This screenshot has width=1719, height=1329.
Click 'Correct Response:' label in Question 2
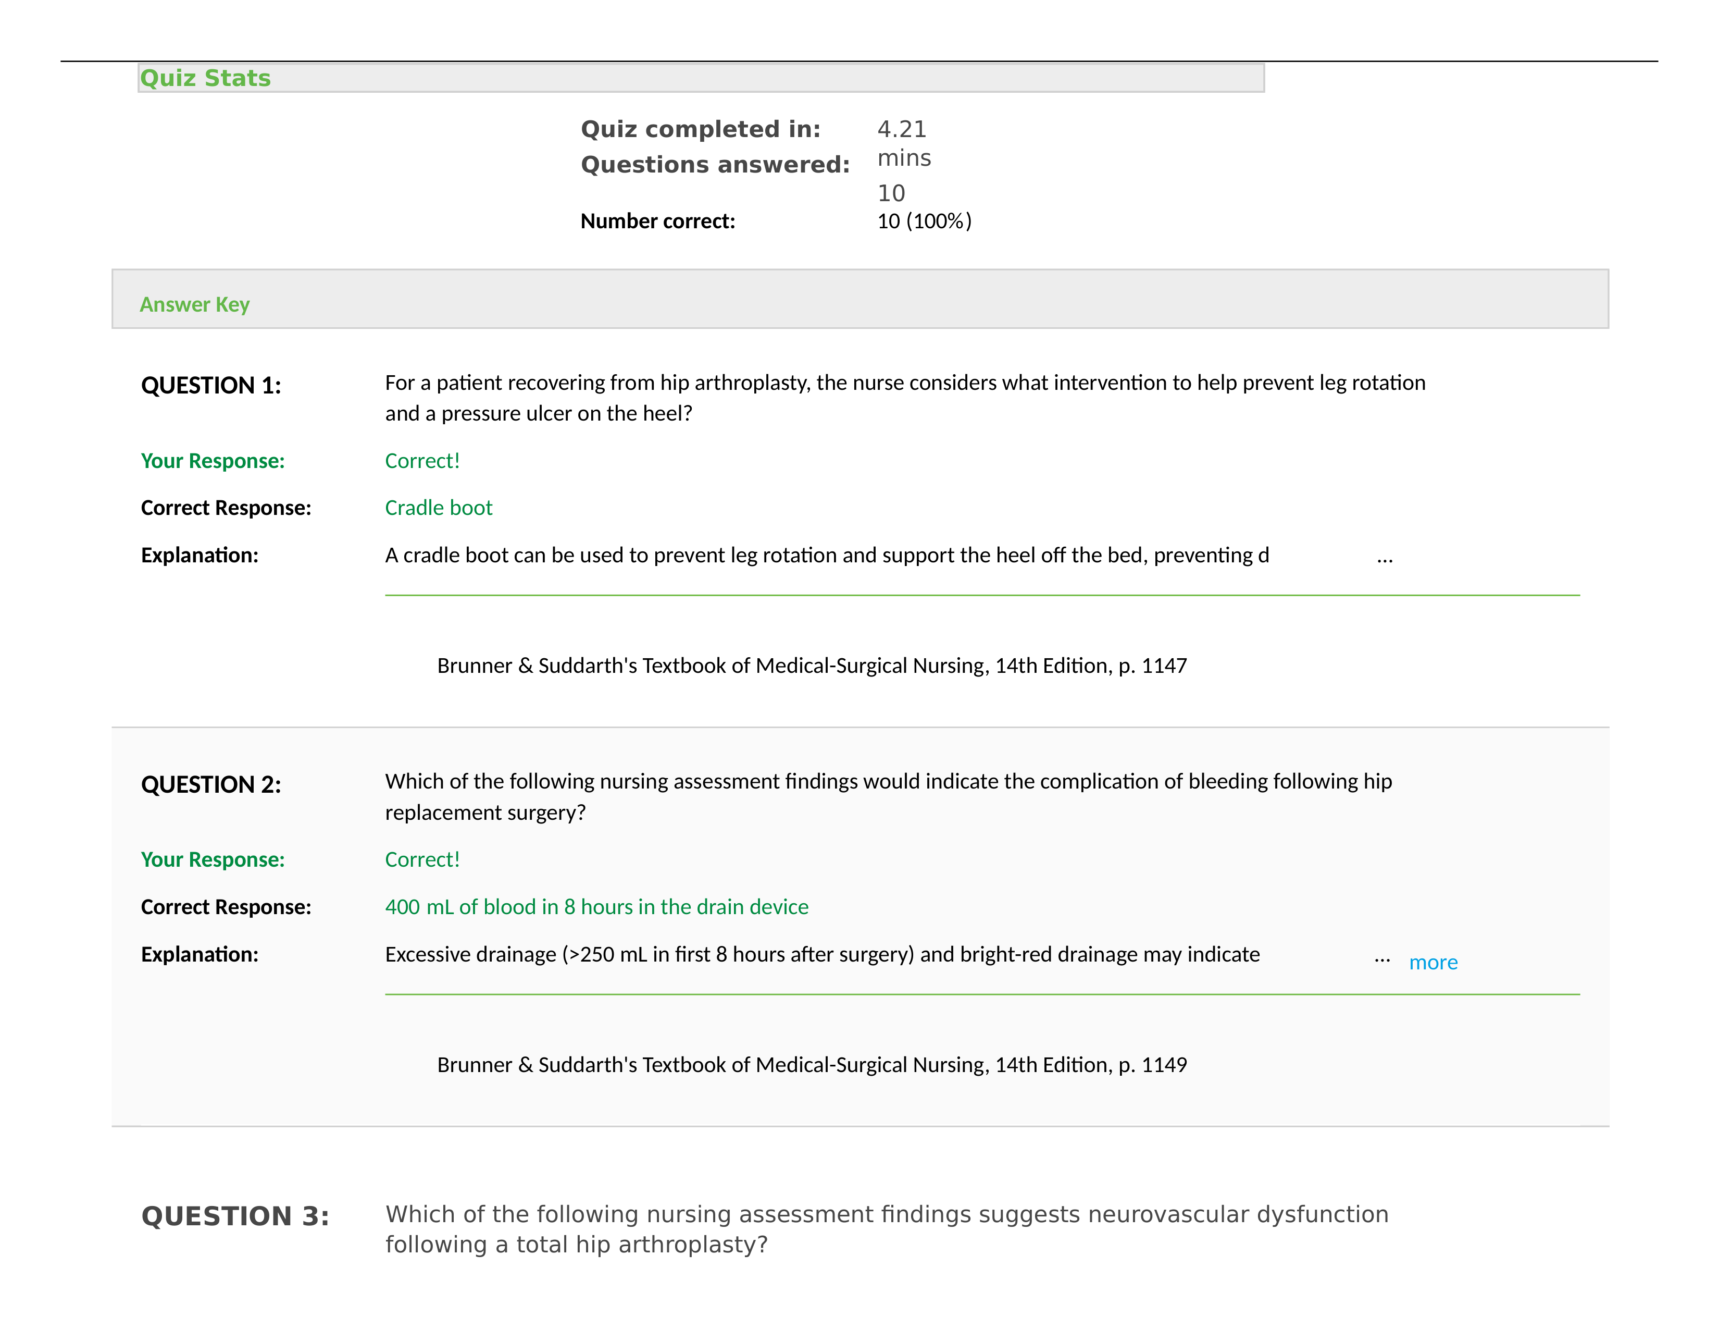click(x=226, y=907)
